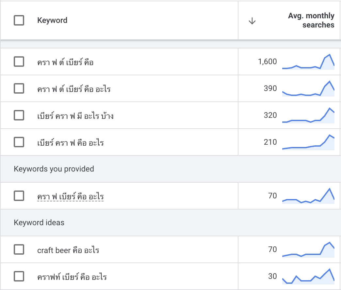Tick the checkbox for the 320 searches row

[19, 115]
